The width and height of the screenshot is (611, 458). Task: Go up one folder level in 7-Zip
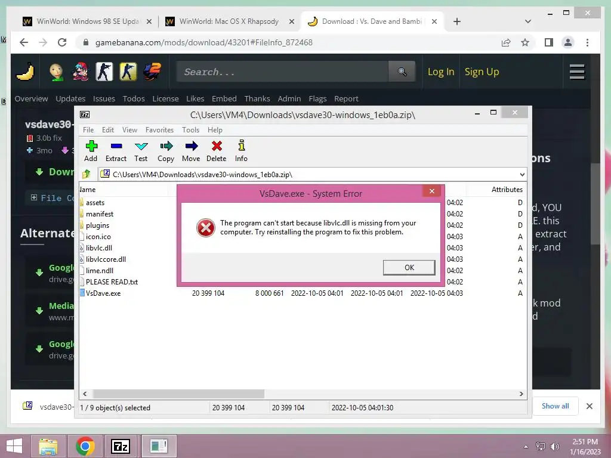pos(87,174)
